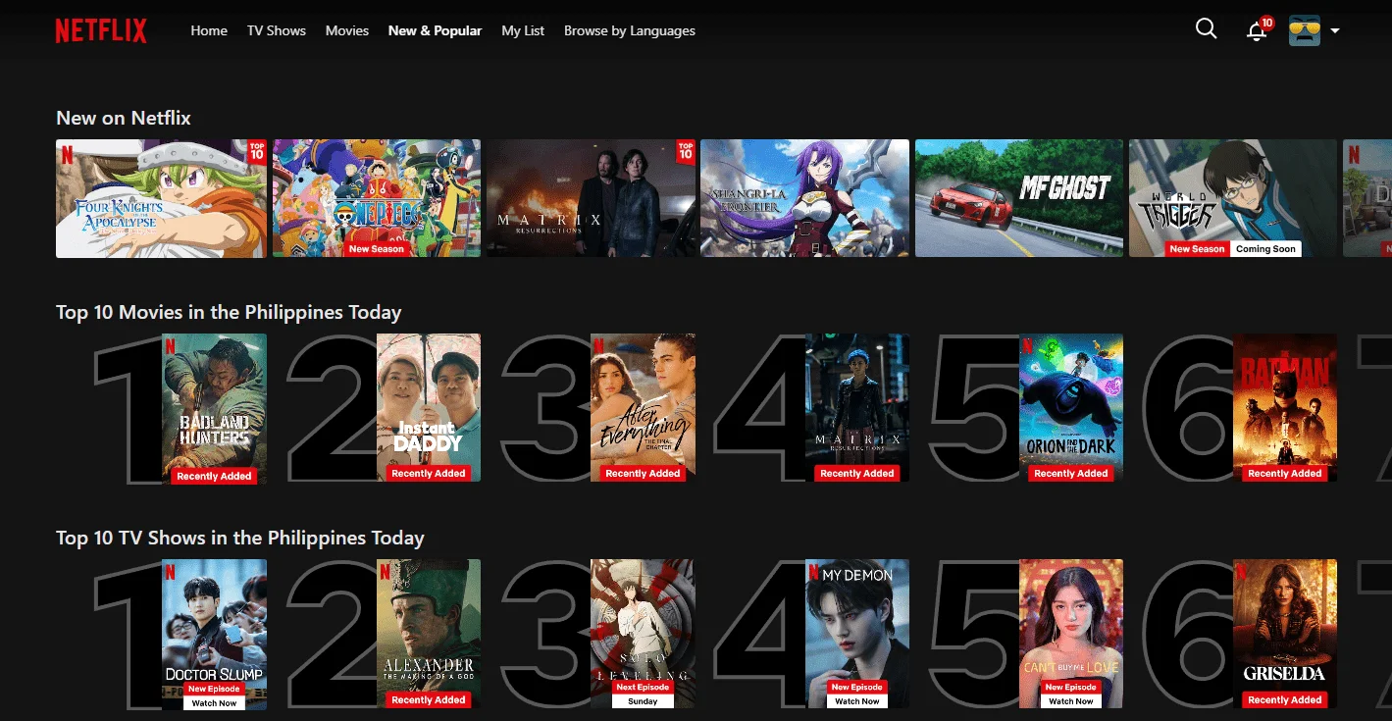Click Watch Now on My Demon
The image size is (1392, 721).
coord(857,701)
